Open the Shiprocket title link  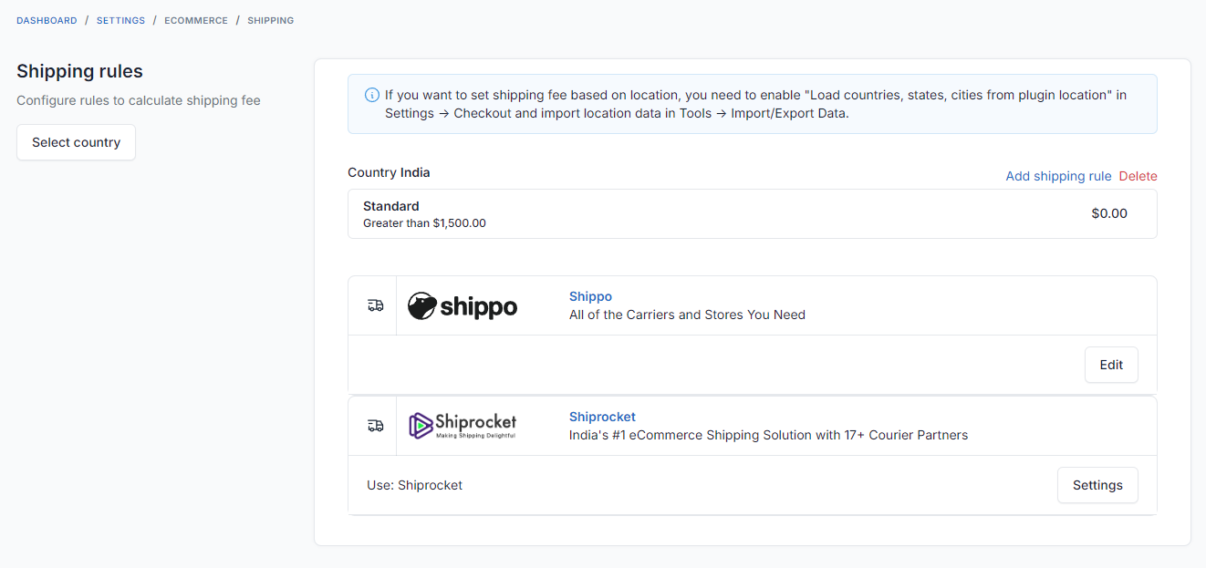point(602,417)
